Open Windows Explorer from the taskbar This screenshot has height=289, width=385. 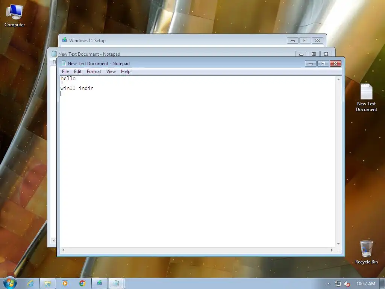[x=48, y=283]
